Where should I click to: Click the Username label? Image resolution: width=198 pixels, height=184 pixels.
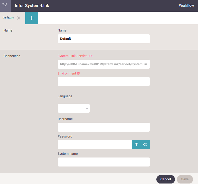[65, 119]
